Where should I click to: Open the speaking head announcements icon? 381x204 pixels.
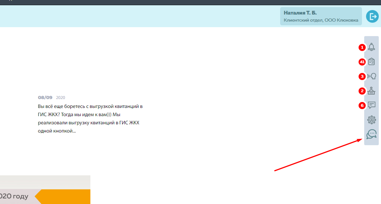372,76
